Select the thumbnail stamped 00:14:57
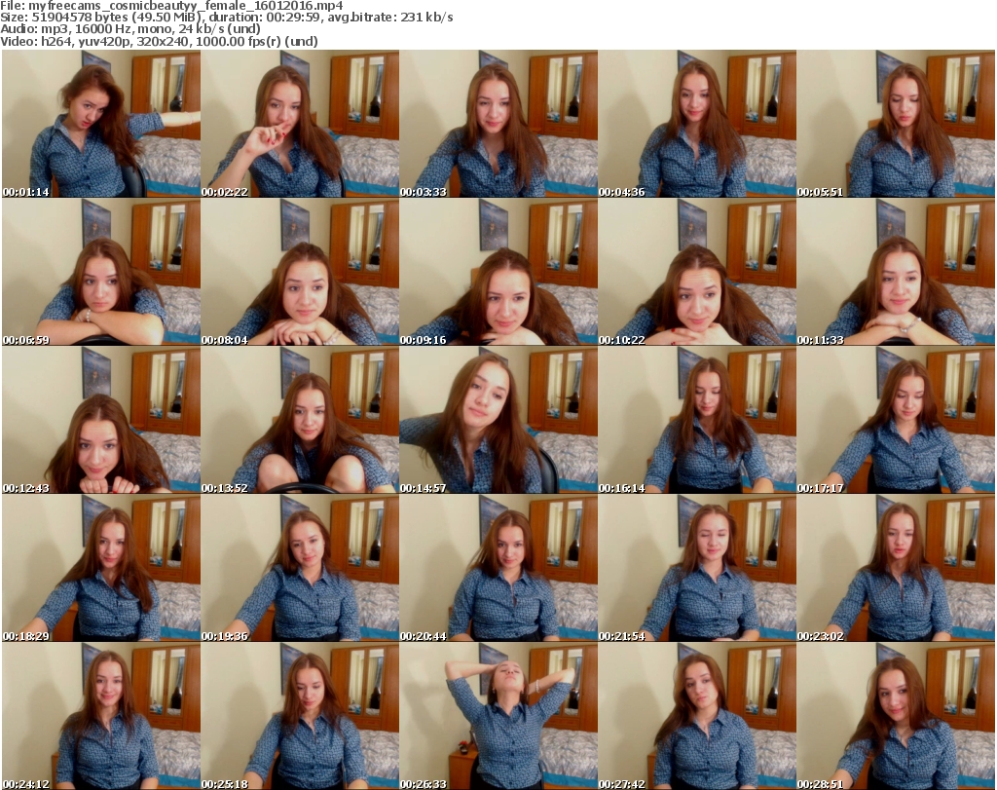This screenshot has width=997, height=790. [498, 421]
